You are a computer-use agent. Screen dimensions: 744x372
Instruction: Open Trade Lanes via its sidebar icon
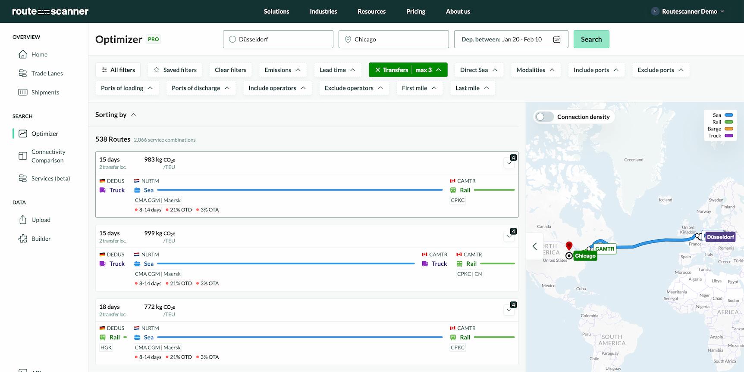(x=23, y=73)
